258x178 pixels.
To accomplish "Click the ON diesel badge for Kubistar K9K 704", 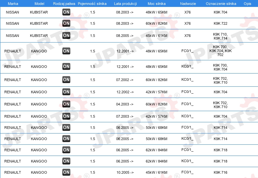I will pos(66,12).
